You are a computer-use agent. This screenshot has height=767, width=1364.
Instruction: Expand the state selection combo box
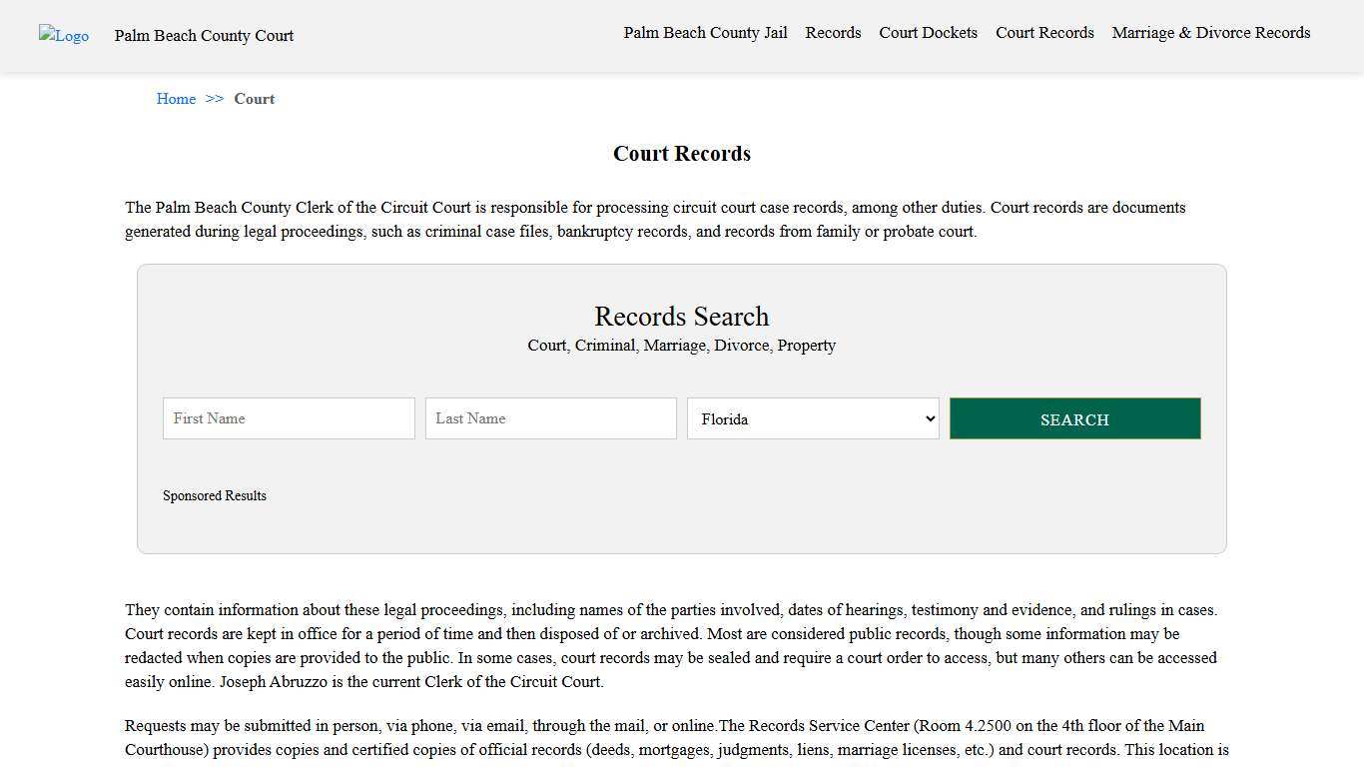[x=812, y=418]
